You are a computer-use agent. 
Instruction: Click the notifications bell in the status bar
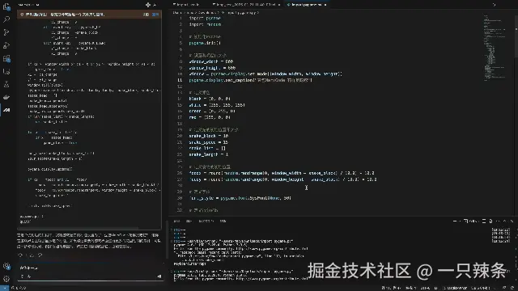pos(512,288)
